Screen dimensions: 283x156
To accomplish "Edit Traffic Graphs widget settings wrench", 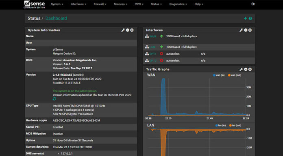I will tap(241, 69).
